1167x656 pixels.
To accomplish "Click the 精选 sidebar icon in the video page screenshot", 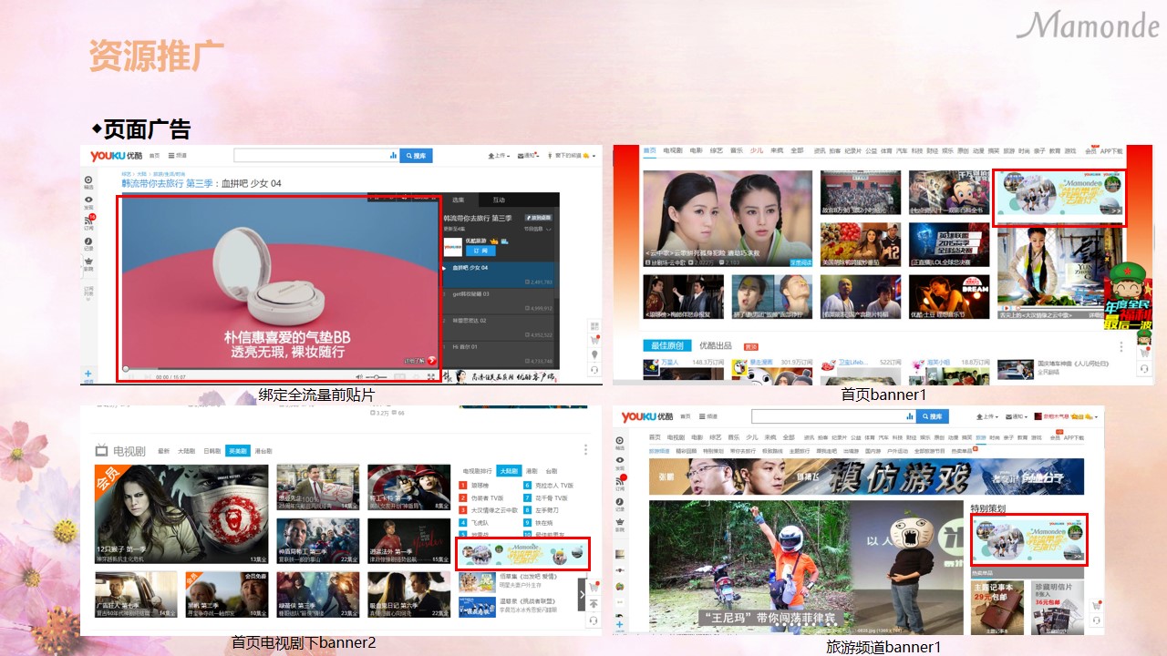I will point(88,182).
